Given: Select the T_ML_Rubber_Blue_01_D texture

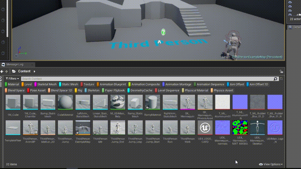Looking at the screenshot, I should pyautogui.click(x=257, y=106).
